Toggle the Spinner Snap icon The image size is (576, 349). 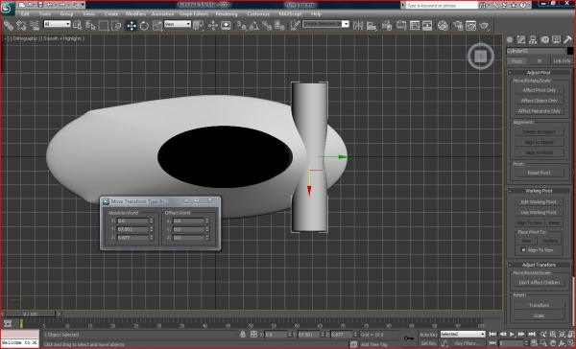pos(279,25)
